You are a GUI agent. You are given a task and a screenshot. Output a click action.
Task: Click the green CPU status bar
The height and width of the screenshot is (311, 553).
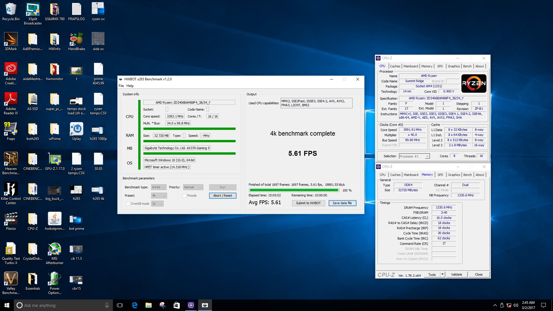pos(189,129)
